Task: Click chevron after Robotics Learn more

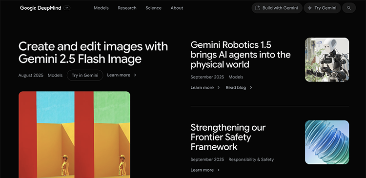Action: point(219,88)
